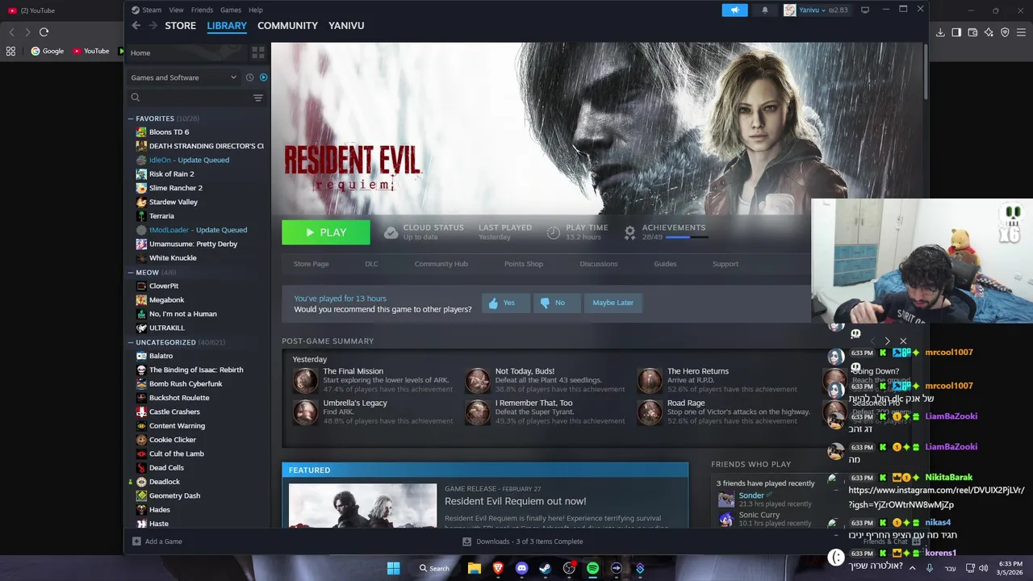Open the Guides link

point(665,264)
